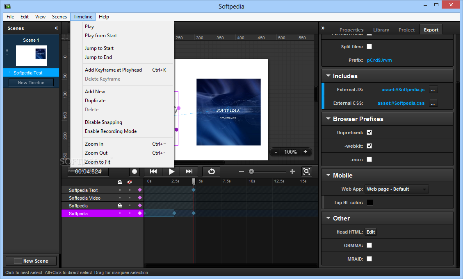The image size is (463, 279).
Task: Collapse the Browser Prefixes section
Action: (x=328, y=119)
